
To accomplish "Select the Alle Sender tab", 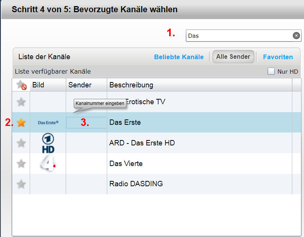I will click(x=233, y=56).
